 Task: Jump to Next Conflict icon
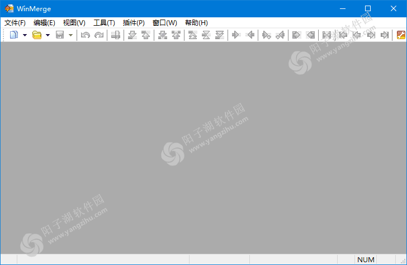click(163, 35)
